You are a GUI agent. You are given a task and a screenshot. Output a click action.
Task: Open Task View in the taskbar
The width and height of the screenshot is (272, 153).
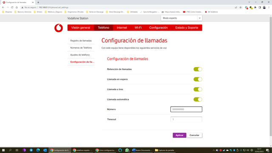click(17, 150)
